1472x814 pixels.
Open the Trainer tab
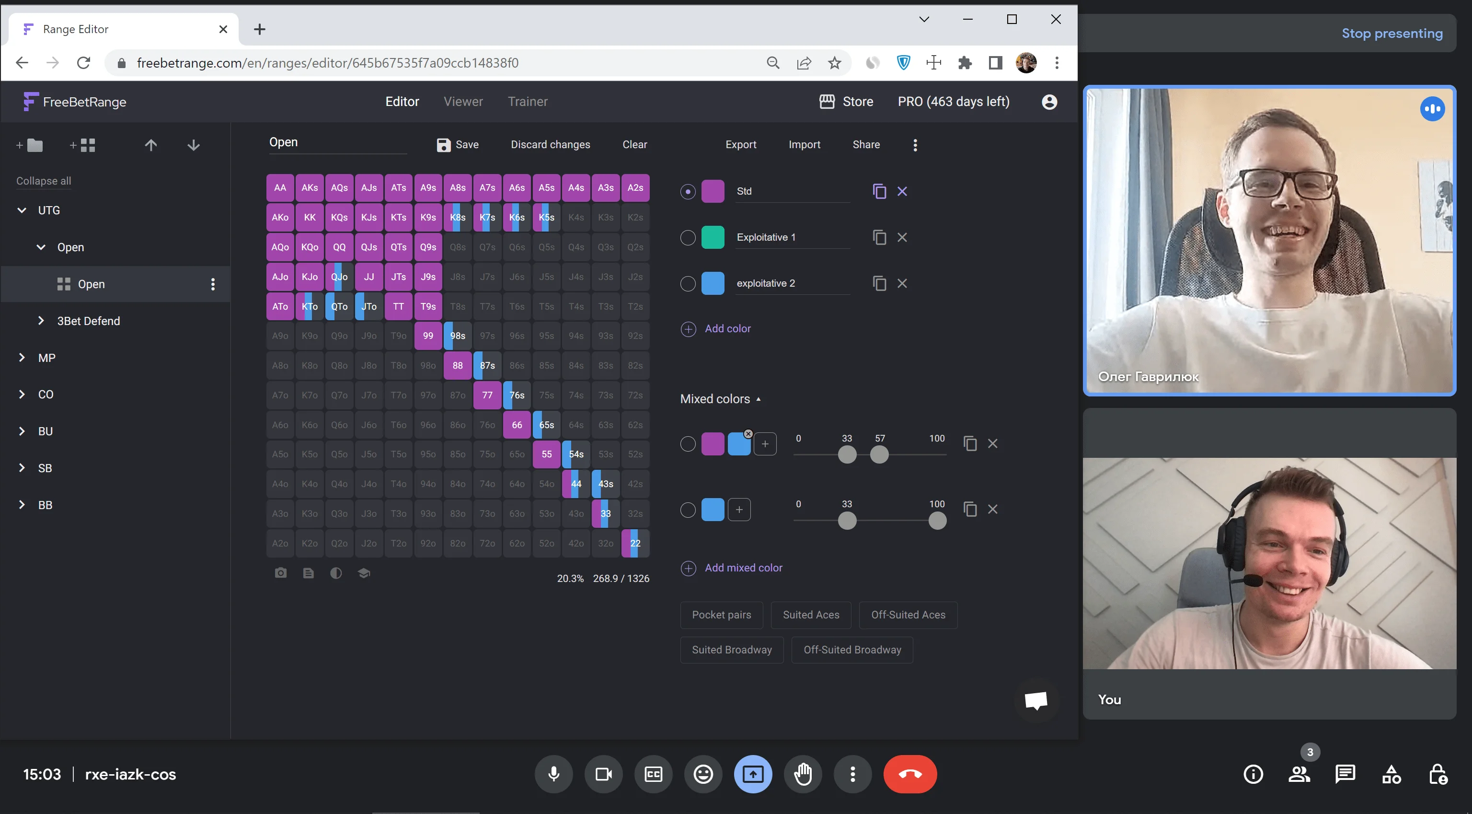(x=528, y=102)
